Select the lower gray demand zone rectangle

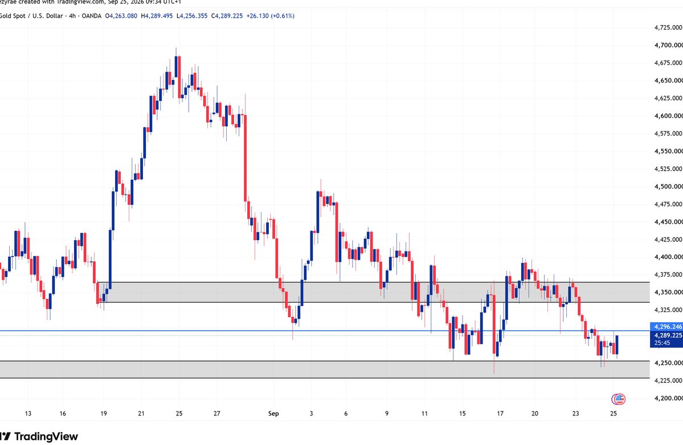coord(325,369)
